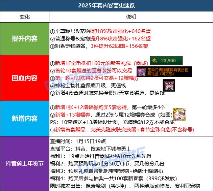Click the red 回血内容 cell
This screenshot has width=213, height=191.
(25, 78)
